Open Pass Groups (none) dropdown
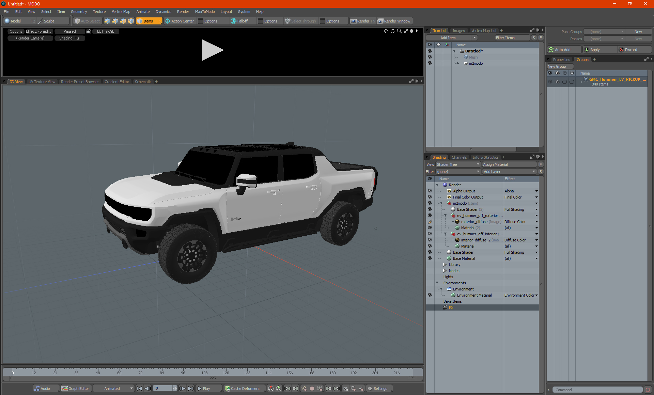This screenshot has height=395, width=654. coord(604,32)
